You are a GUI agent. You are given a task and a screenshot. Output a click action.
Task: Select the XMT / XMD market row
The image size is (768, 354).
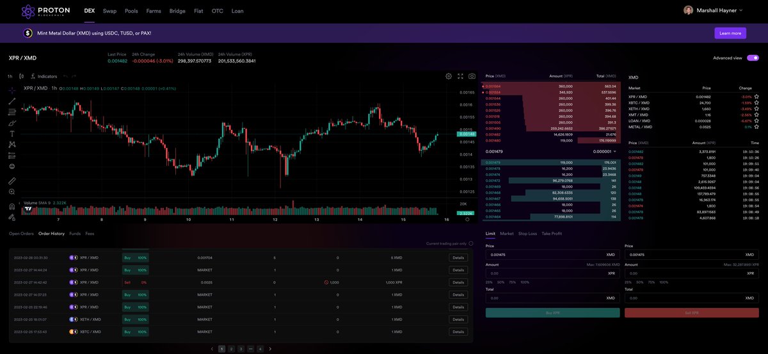click(694, 115)
